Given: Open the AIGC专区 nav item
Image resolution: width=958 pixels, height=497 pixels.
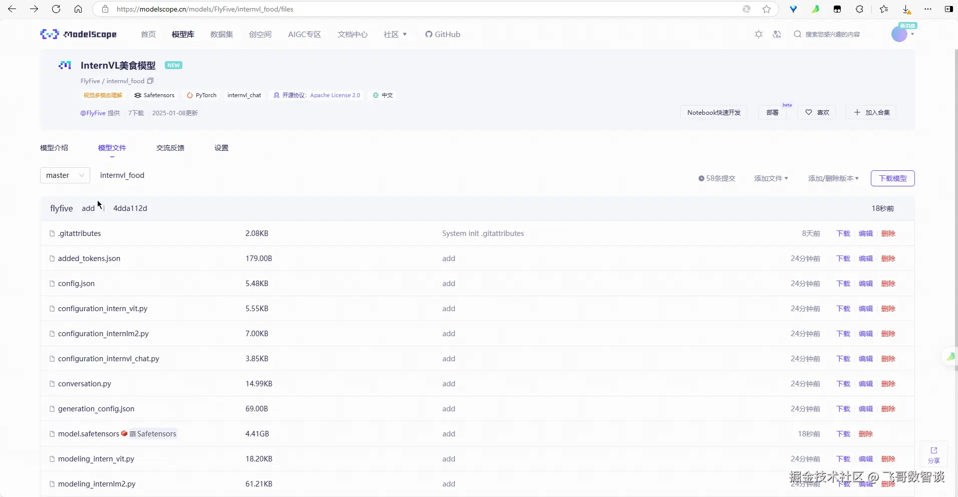Looking at the screenshot, I should click(x=305, y=34).
